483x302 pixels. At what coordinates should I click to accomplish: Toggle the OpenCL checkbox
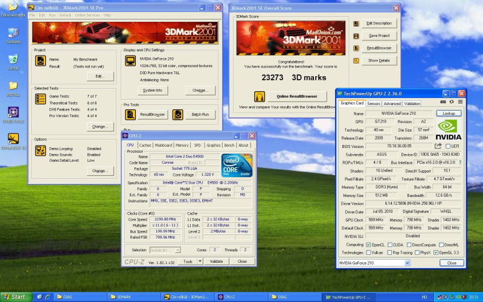coord(368,245)
